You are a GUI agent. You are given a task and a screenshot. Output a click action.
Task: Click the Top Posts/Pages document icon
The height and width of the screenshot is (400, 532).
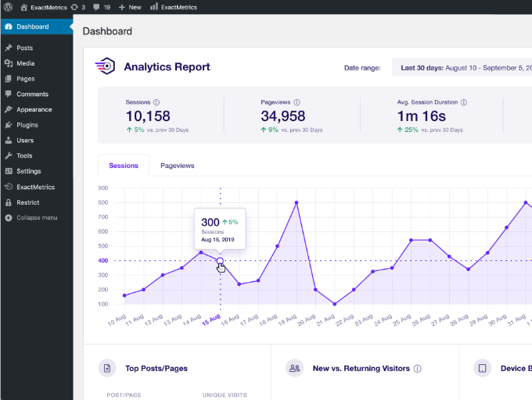[106, 368]
